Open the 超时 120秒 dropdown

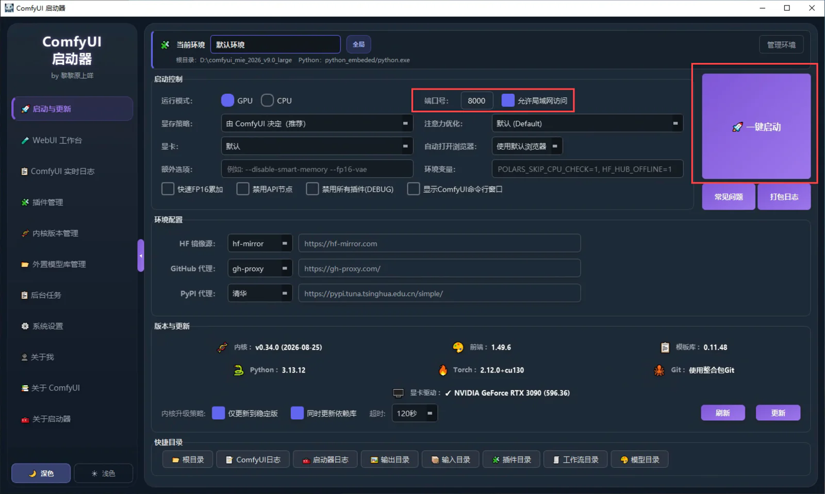(415, 413)
